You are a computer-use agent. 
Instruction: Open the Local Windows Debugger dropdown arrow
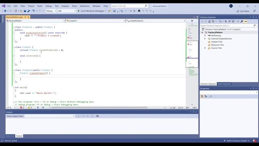click(x=105, y=11)
